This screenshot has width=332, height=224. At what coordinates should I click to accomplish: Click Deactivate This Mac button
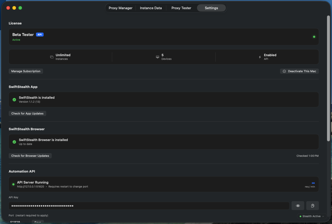tap(299, 71)
